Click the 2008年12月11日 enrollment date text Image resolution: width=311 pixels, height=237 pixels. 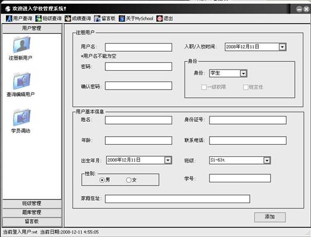[242, 47]
